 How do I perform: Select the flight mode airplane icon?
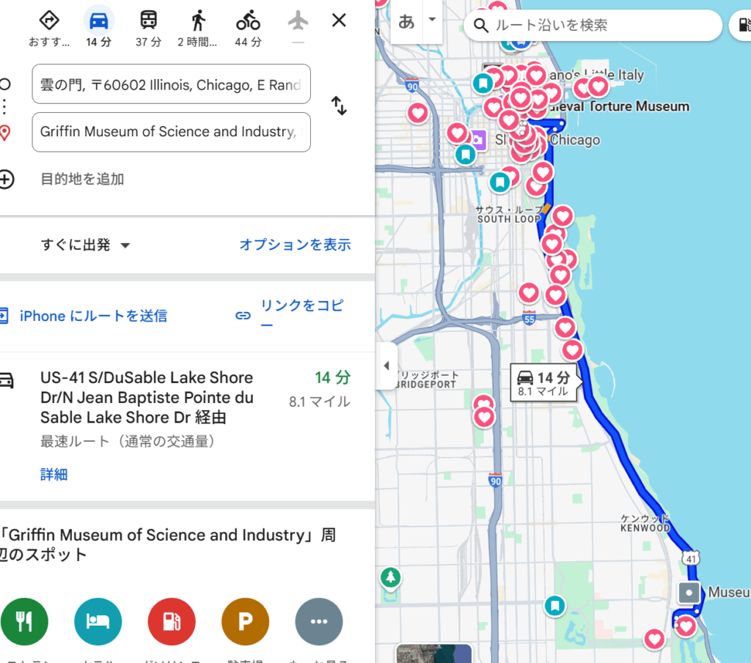tap(297, 20)
